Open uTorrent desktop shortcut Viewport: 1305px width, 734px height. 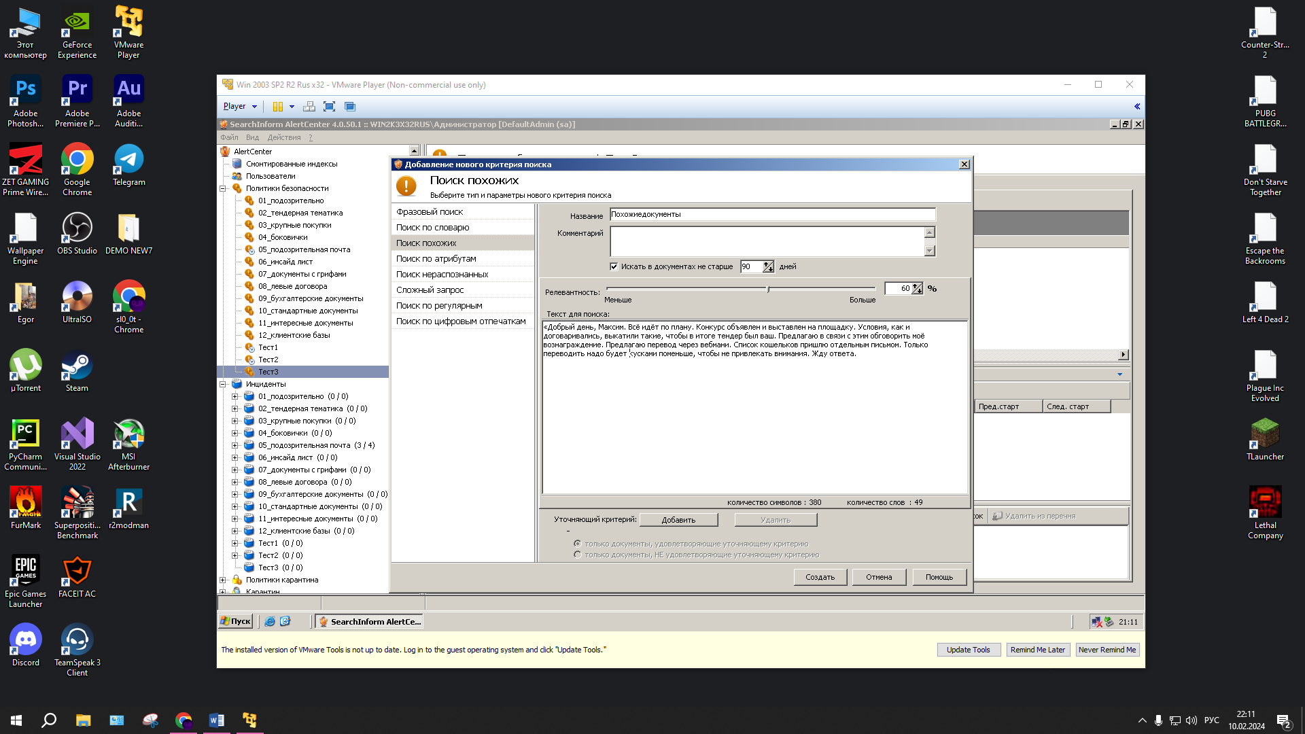26,371
